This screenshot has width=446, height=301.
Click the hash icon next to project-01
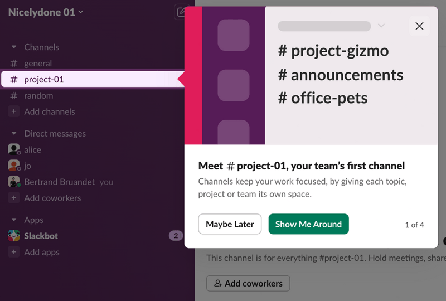point(13,79)
